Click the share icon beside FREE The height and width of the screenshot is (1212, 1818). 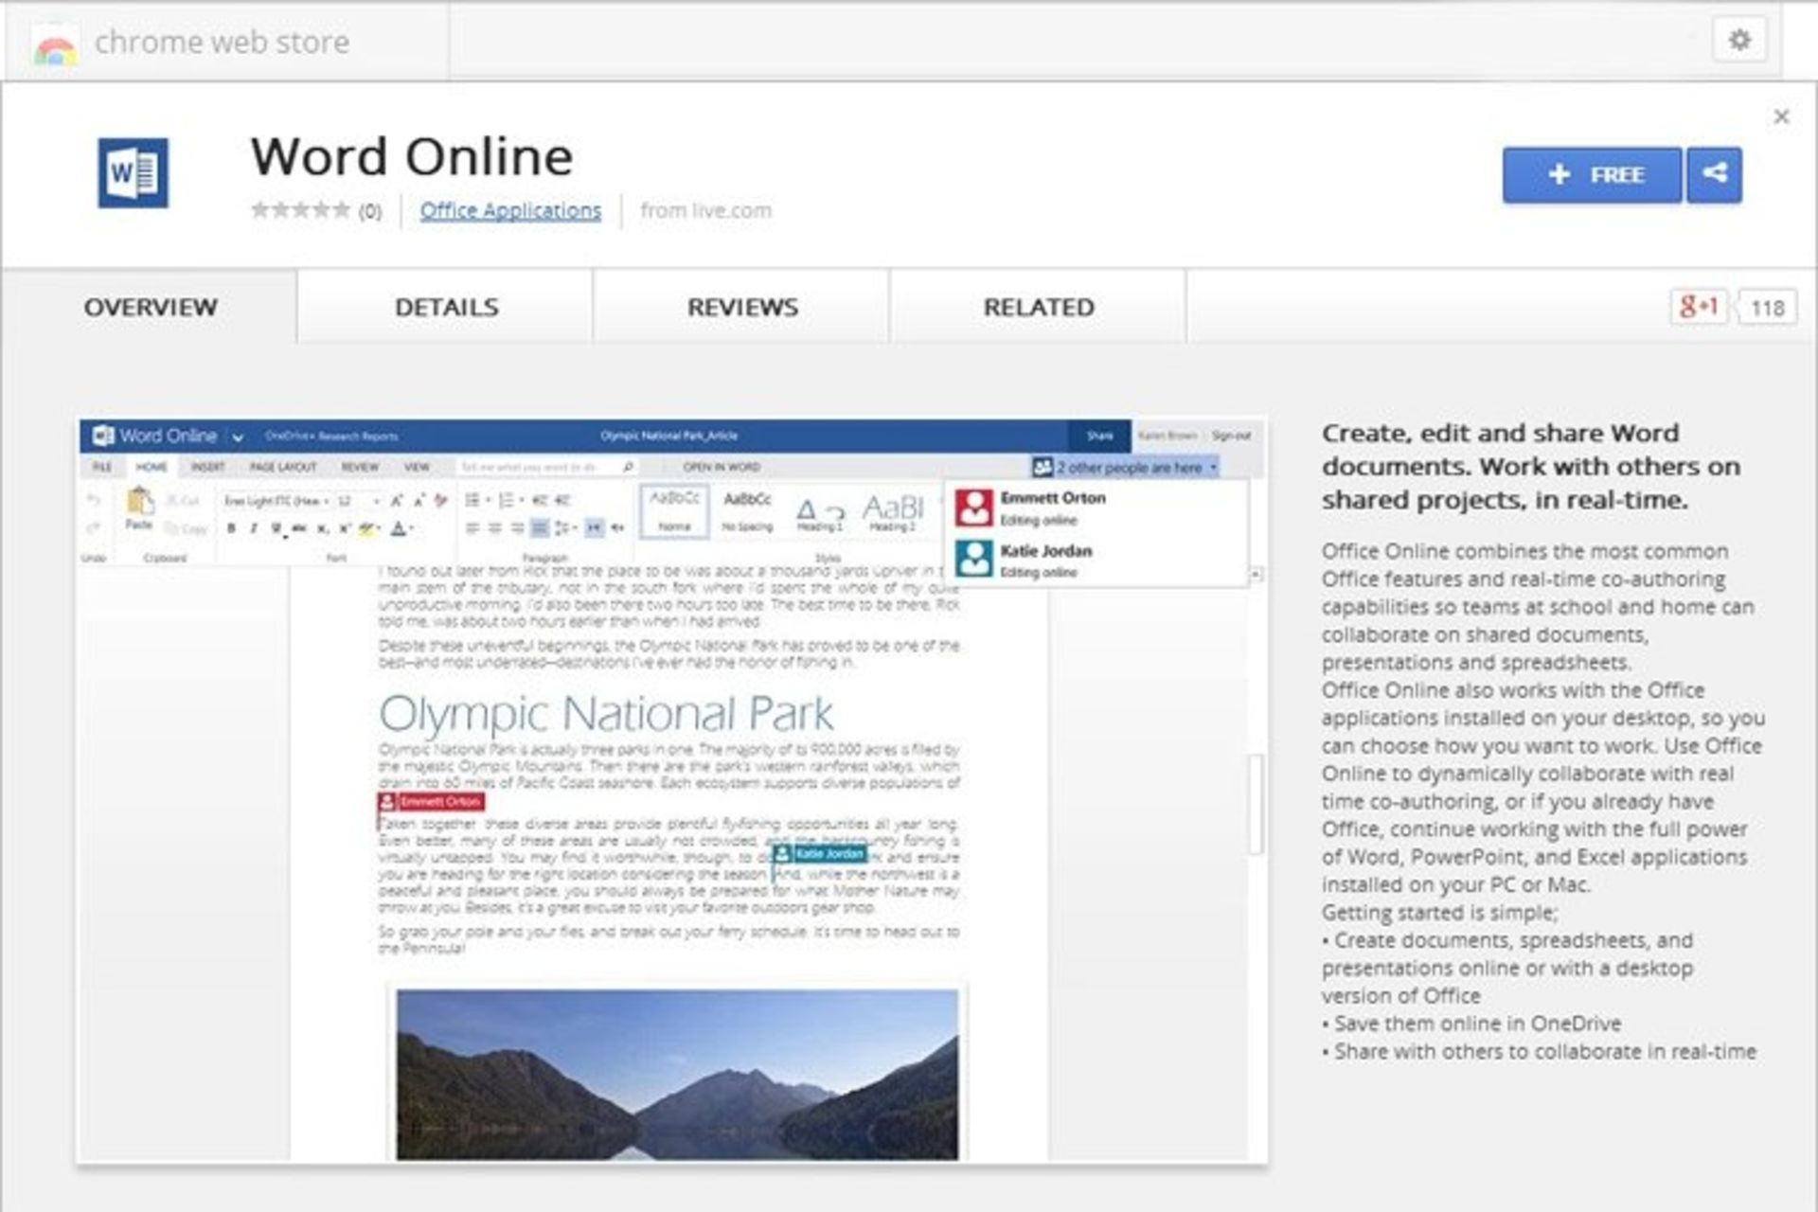point(1714,174)
